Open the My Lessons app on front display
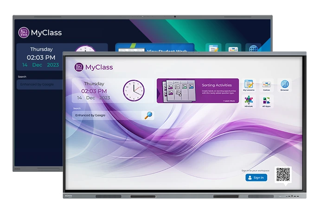 [x=249, y=85]
